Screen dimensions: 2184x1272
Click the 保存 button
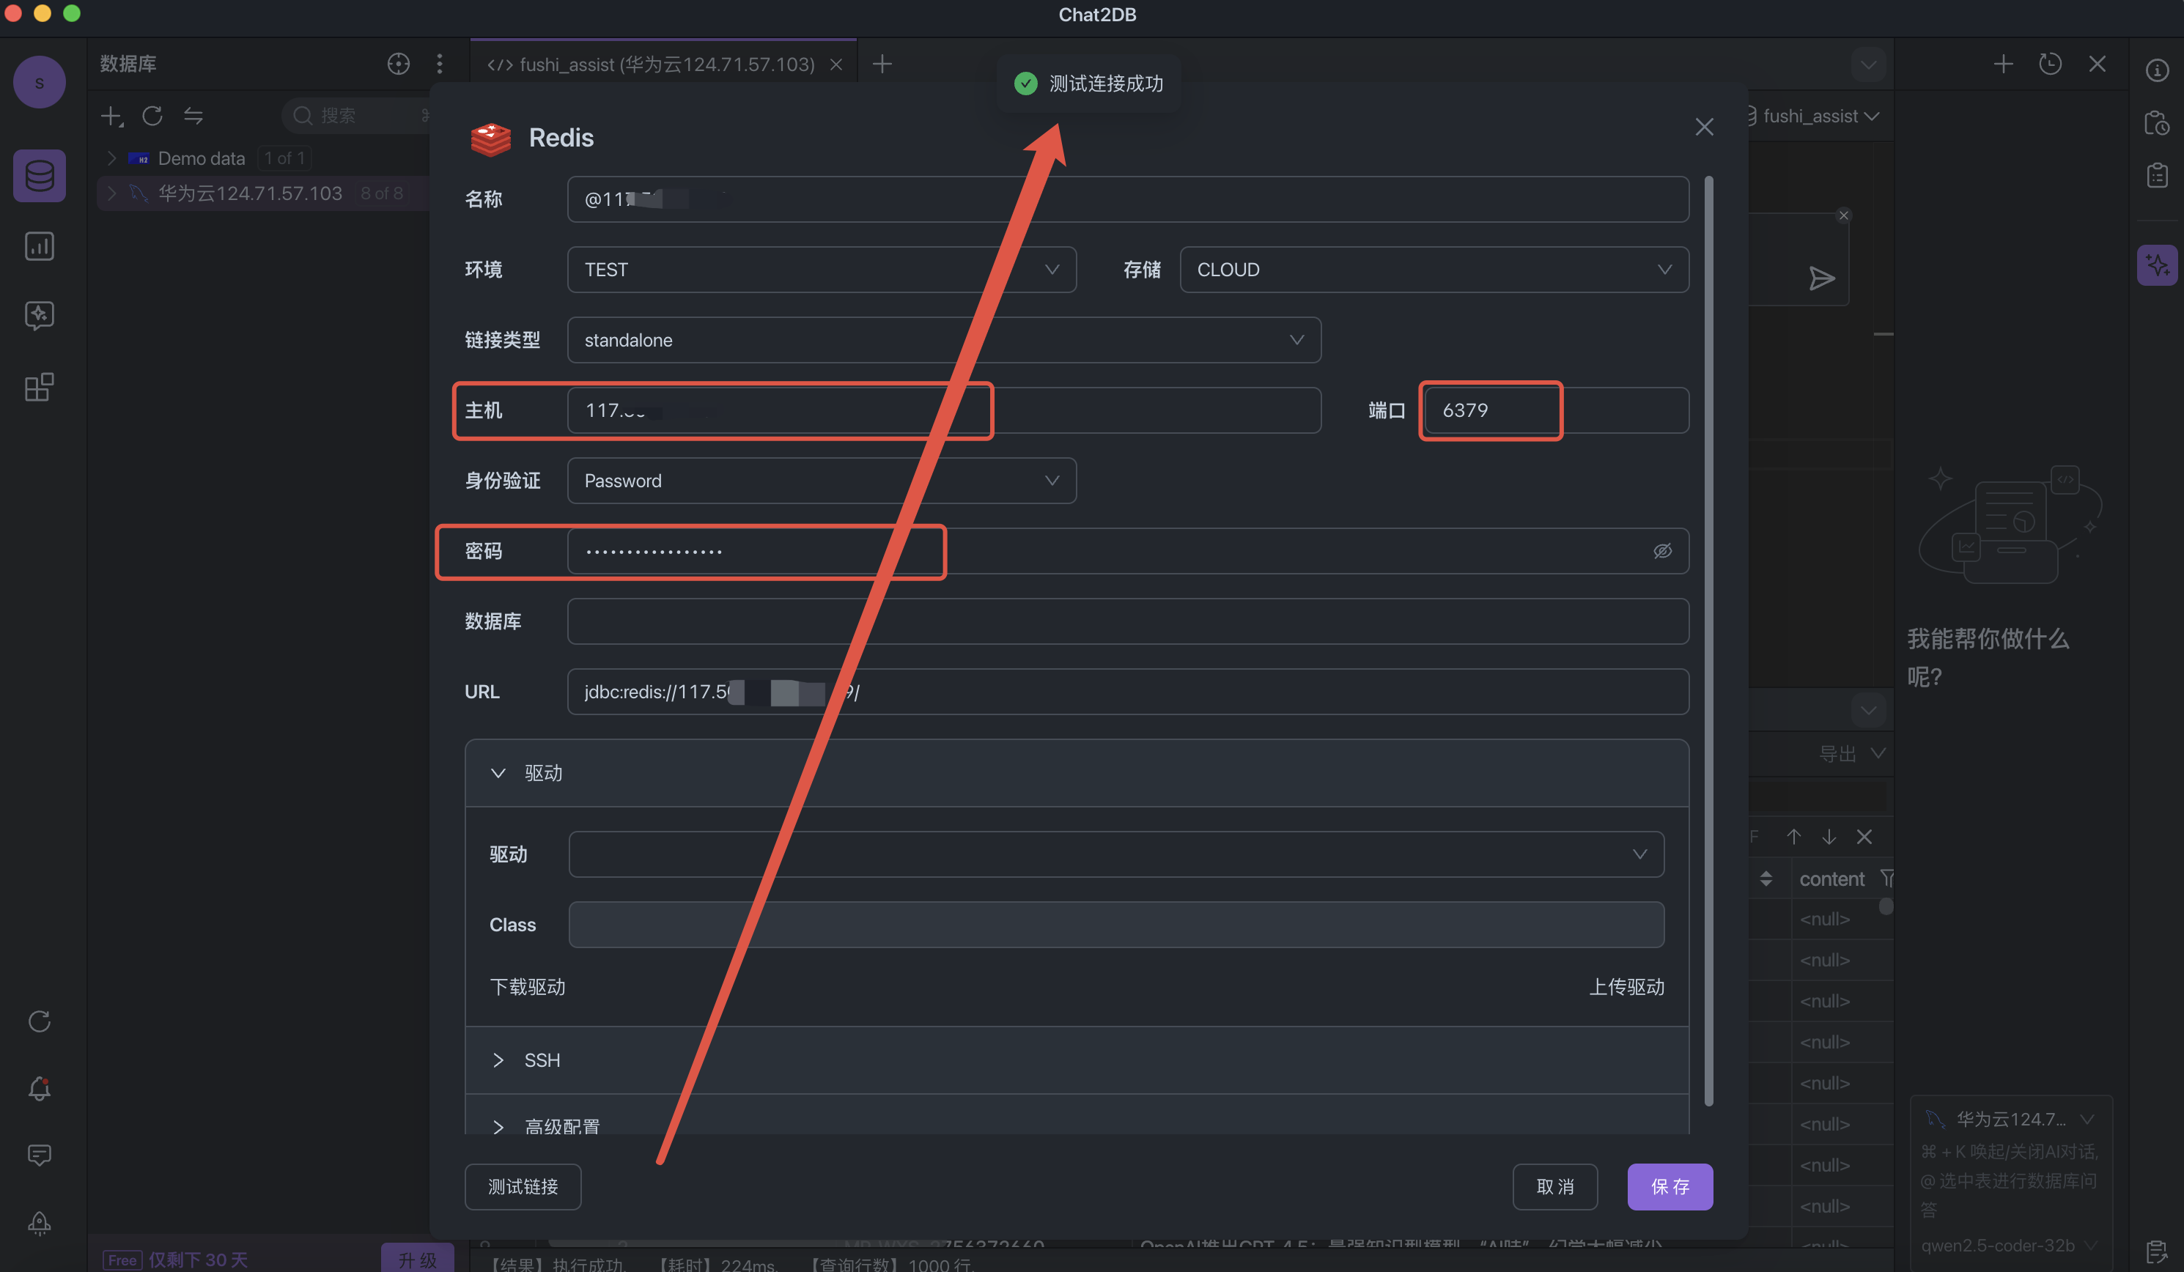click(x=1670, y=1186)
